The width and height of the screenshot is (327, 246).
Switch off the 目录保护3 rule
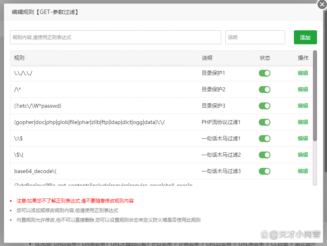[265, 106]
